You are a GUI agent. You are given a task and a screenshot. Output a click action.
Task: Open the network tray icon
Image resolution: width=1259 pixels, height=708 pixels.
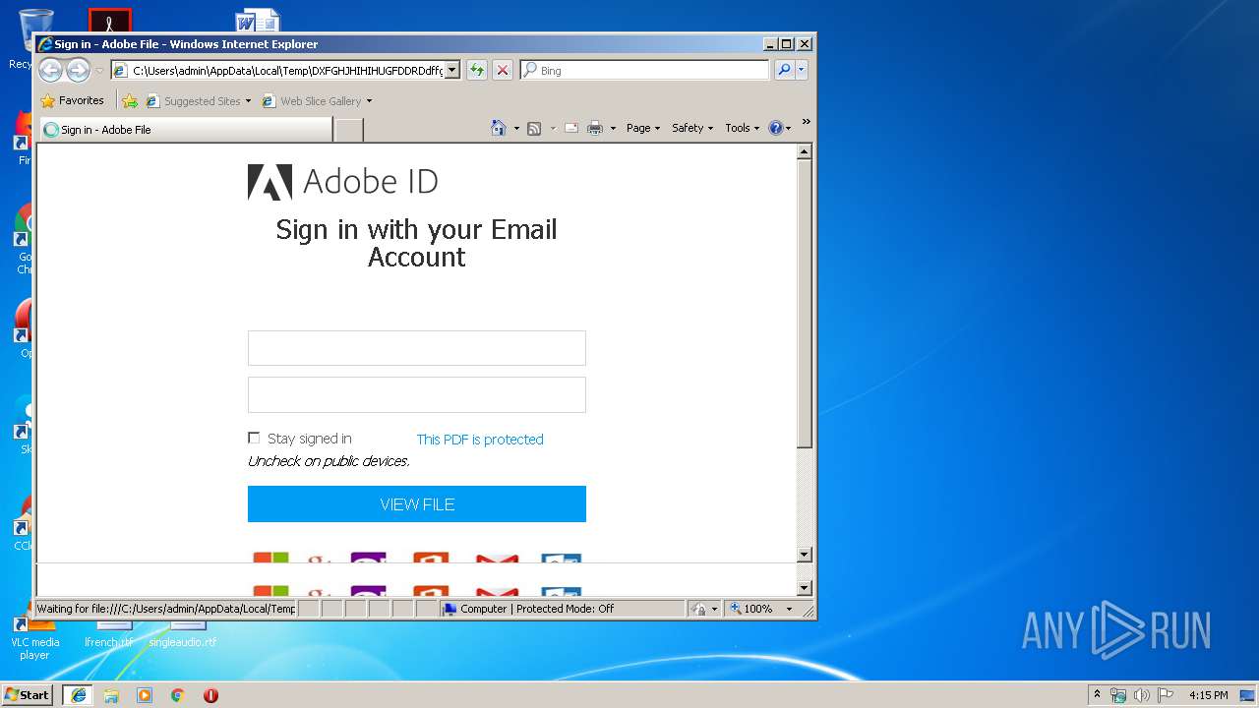(x=1118, y=695)
